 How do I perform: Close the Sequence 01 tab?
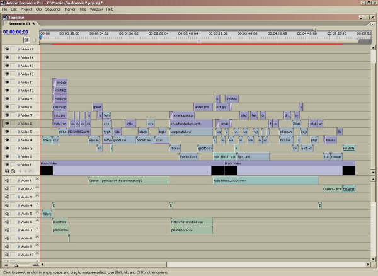tap(34, 23)
